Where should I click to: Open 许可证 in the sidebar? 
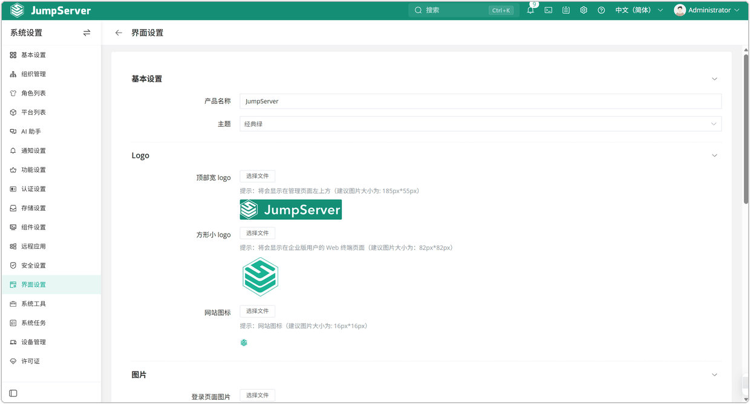[51, 361]
